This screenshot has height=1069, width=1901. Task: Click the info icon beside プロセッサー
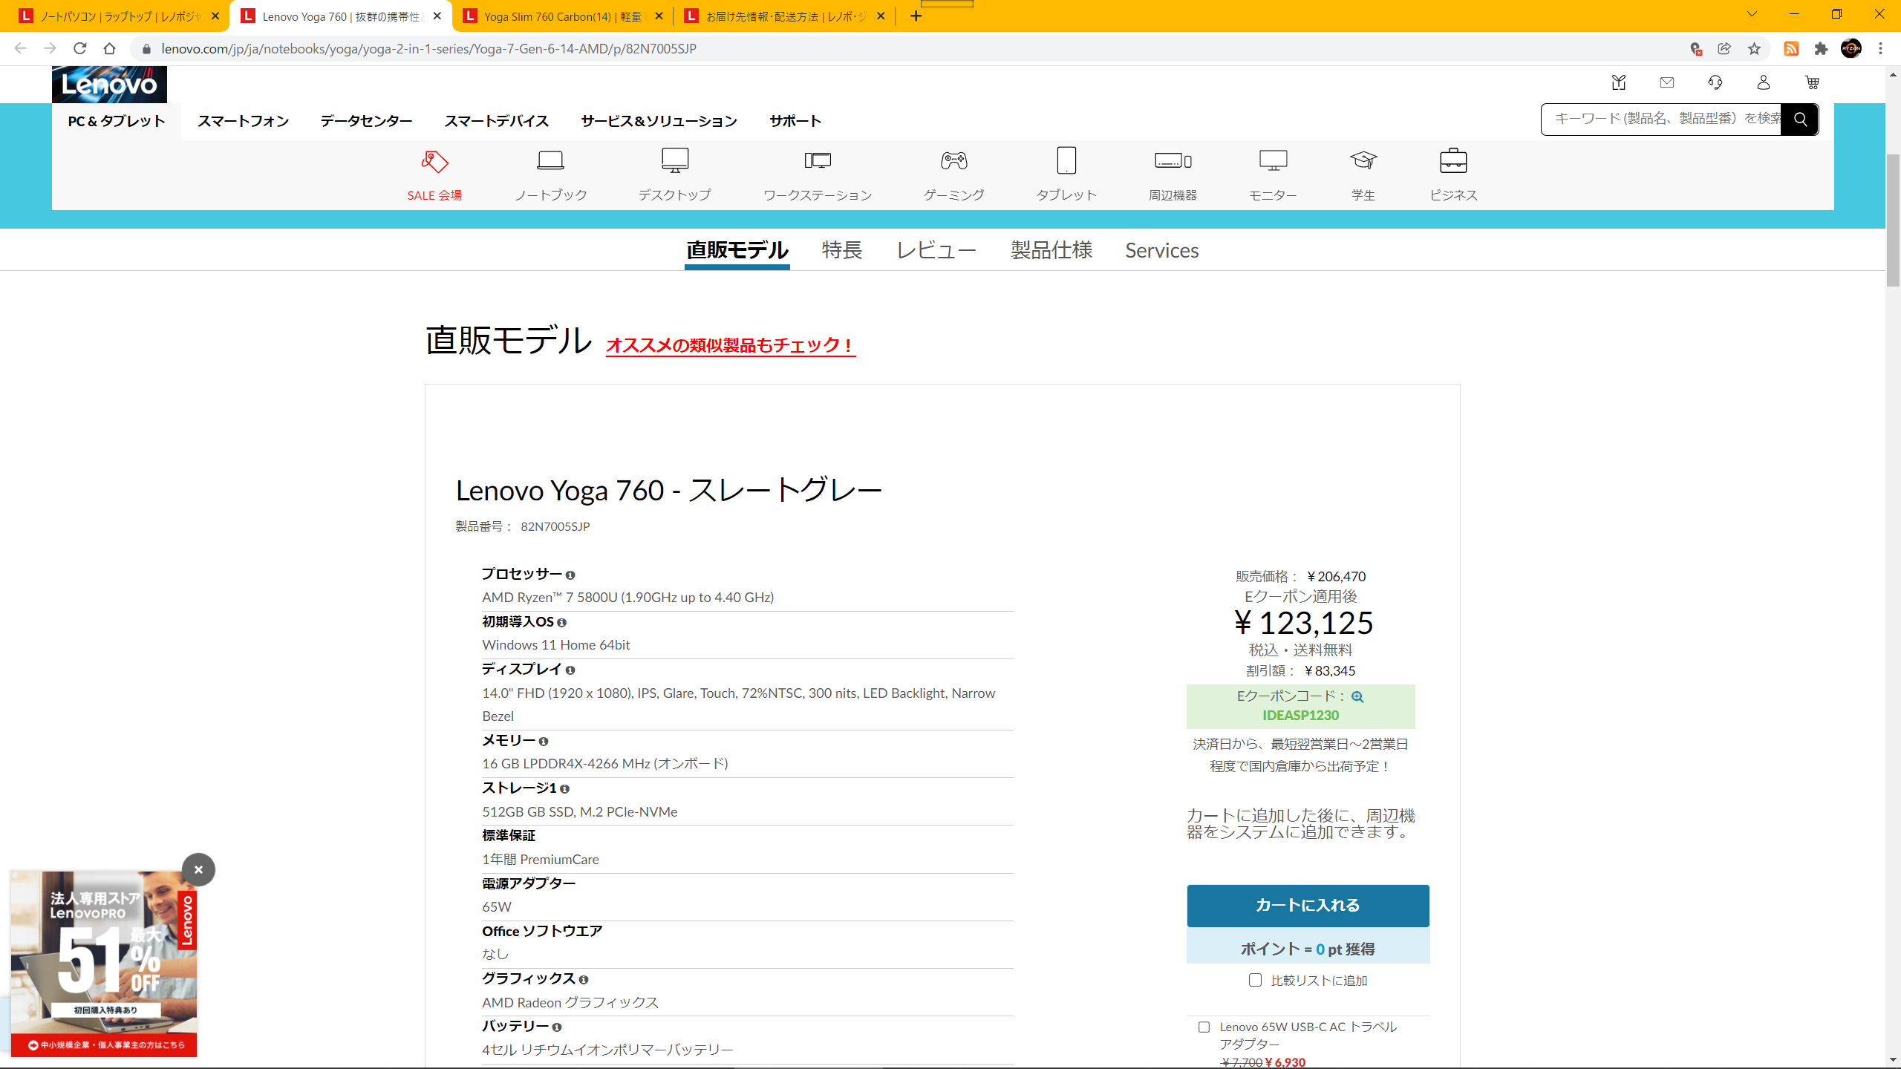(x=570, y=575)
